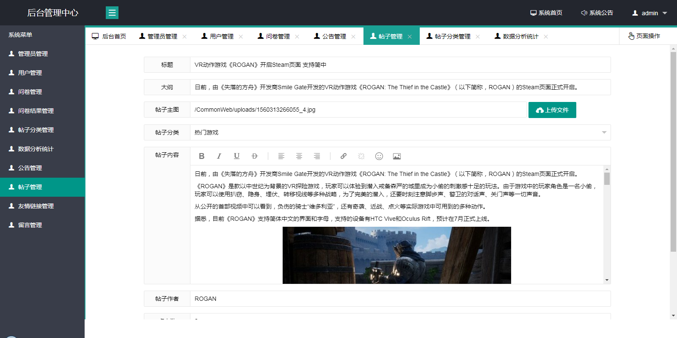Apply bold formatting in the editor
Viewport: 677px width, 338px height.
coord(201,156)
